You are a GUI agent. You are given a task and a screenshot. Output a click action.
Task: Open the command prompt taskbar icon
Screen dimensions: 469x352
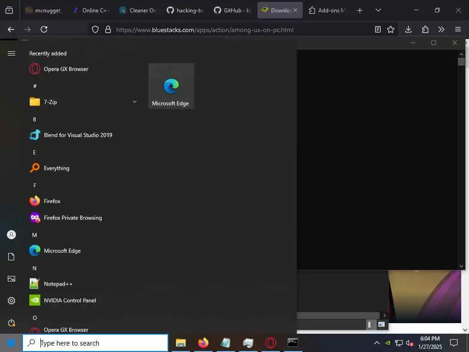(293, 343)
